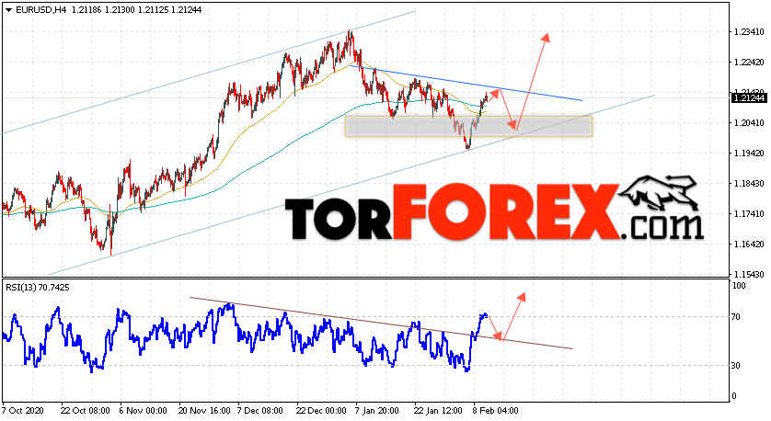Select the RSI 100 level label

(739, 286)
